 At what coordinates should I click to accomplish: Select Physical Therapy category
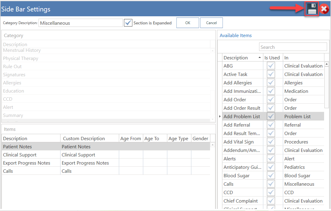pos(106,58)
